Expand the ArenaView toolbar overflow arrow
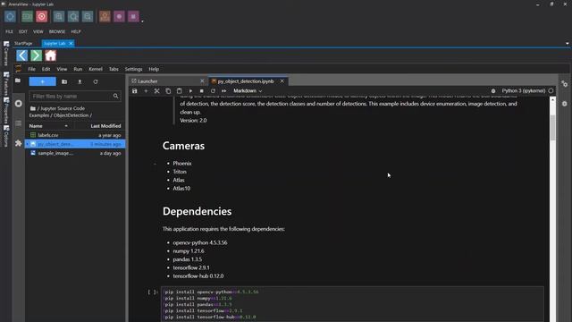Image resolution: width=572 pixels, height=322 pixels. click(x=142, y=21)
